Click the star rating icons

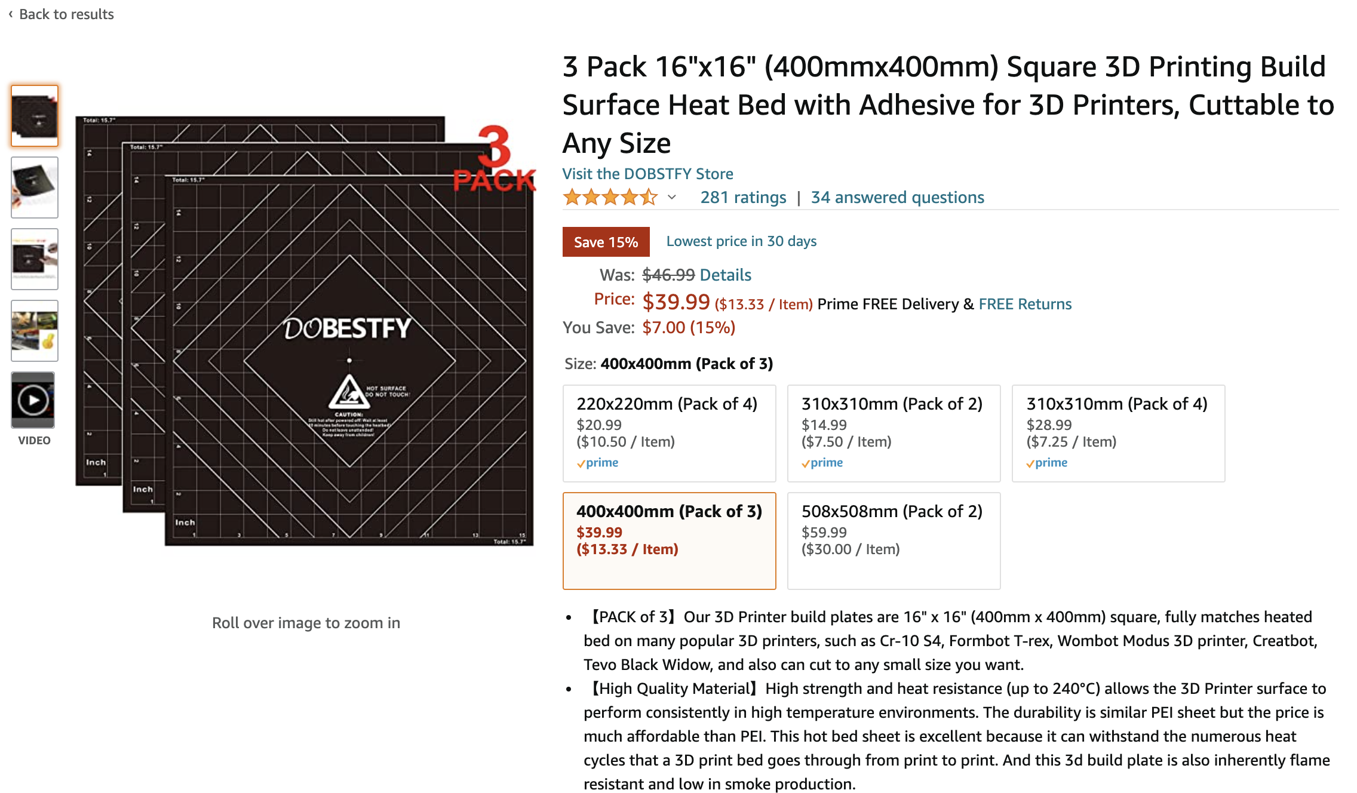pos(610,198)
